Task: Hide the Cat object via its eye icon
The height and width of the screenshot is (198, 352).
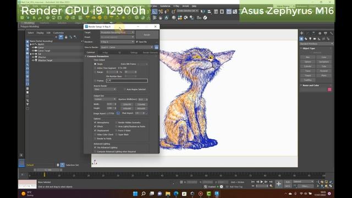Action: pyautogui.click(x=33, y=54)
